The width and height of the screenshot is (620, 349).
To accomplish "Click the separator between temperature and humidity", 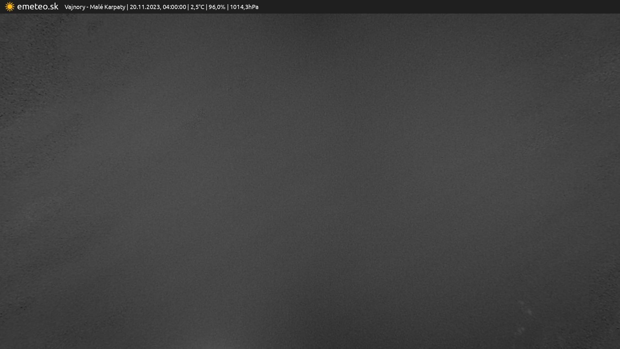I will (206, 7).
